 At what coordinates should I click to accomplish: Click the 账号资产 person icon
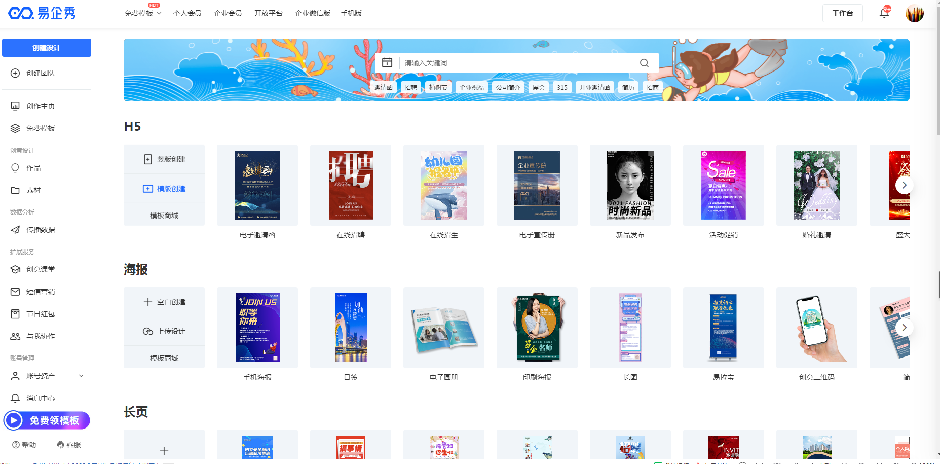tap(15, 376)
